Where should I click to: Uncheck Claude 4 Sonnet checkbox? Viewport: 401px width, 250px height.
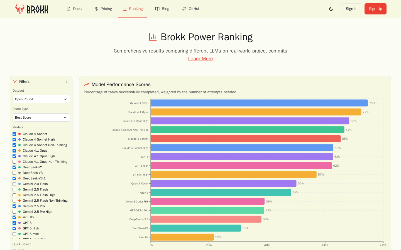click(x=14, y=134)
